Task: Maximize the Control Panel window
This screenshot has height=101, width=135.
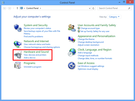Action: click(x=124, y=2)
